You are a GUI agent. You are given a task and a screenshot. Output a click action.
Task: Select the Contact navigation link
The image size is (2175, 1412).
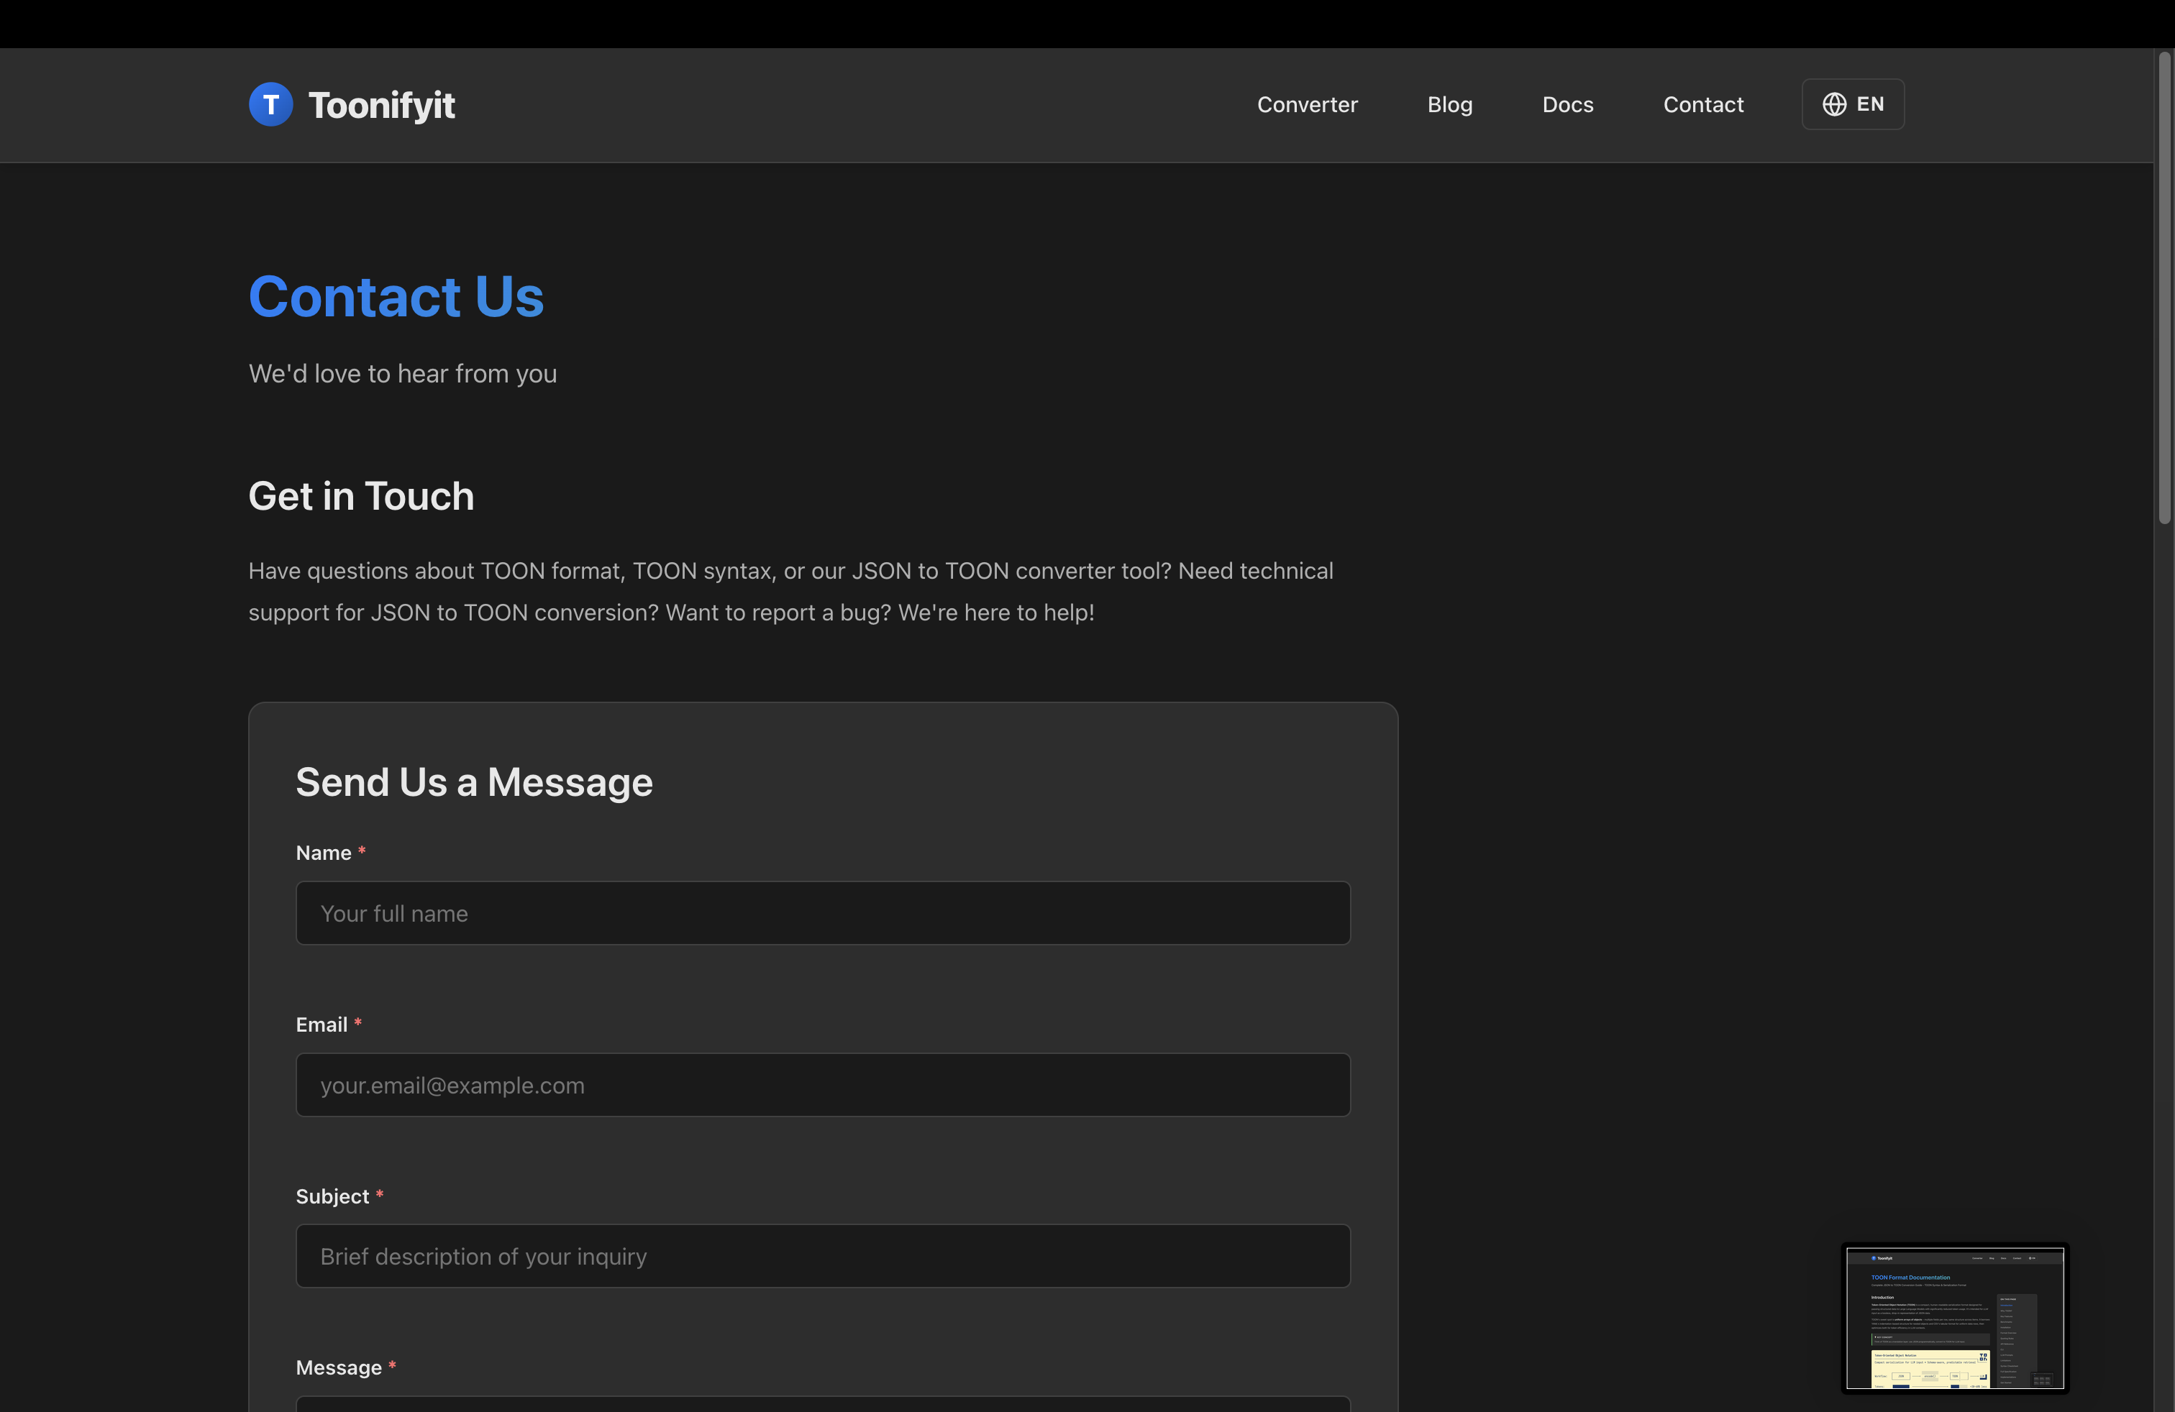[x=1703, y=104]
